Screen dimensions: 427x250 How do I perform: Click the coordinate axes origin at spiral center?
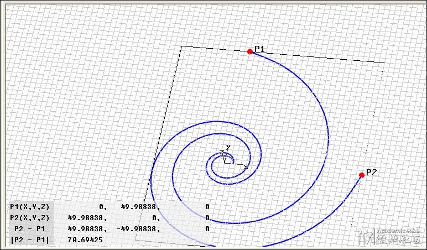[x=225, y=163]
